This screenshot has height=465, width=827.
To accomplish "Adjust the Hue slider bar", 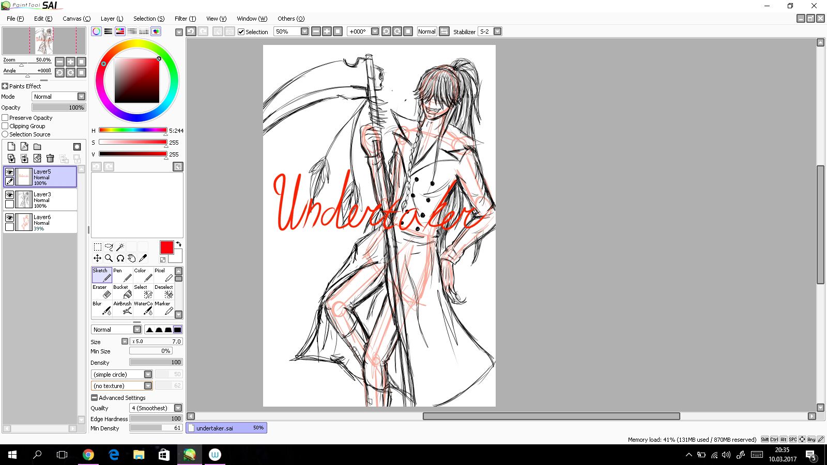I will [133, 130].
